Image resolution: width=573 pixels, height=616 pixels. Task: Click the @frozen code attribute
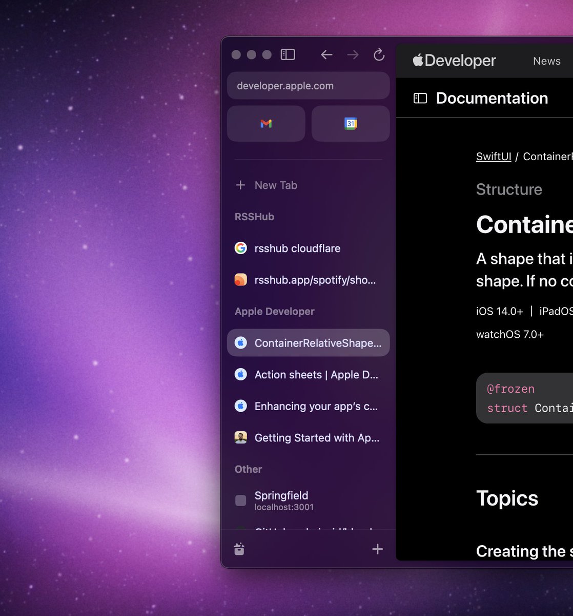click(x=510, y=389)
